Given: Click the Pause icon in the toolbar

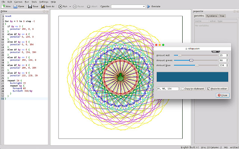Looking at the screenshot, I should click(x=75, y=7).
